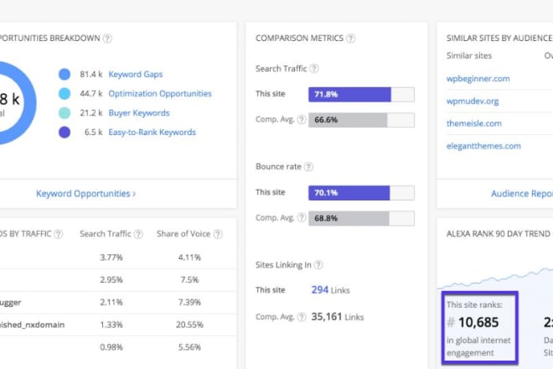Click the 3.77% search traffic cell
Viewport: 553px width, 369px height.
[x=111, y=257]
